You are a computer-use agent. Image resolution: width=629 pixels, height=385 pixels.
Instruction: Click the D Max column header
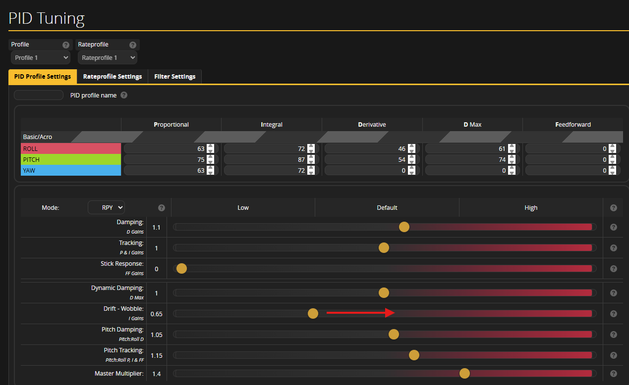472,125
